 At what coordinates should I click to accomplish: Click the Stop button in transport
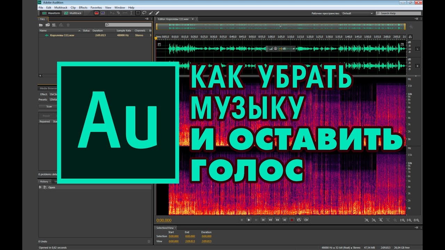coord(242,220)
